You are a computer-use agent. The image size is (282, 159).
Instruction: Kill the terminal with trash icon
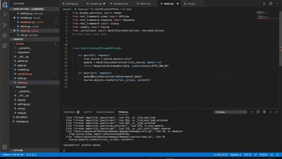tap(264, 112)
